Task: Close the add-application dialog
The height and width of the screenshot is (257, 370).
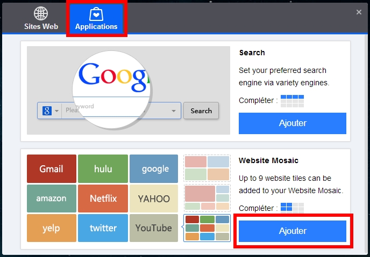Action: tap(359, 12)
